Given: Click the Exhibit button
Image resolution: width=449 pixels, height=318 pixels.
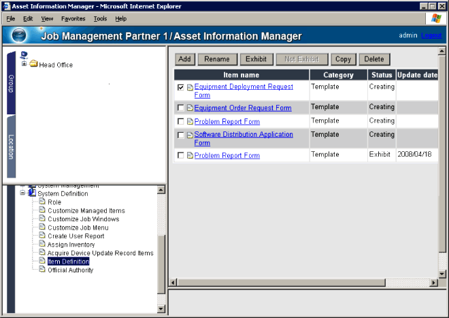Looking at the screenshot, I should [256, 59].
